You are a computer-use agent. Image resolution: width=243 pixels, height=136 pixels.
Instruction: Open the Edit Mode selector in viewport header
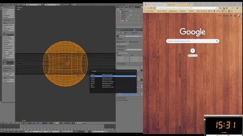26,123
